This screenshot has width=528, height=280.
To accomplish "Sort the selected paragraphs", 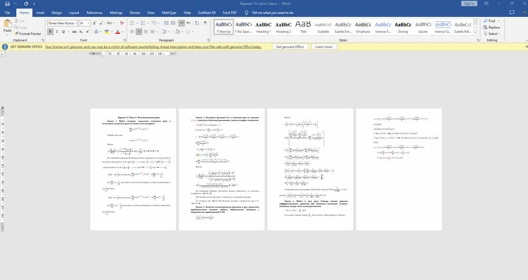I will coord(197,23).
